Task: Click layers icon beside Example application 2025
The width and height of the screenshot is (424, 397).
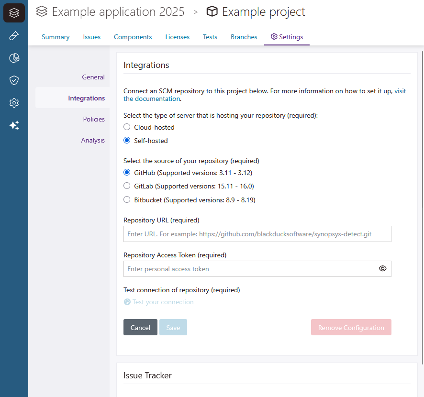Action: pos(42,11)
